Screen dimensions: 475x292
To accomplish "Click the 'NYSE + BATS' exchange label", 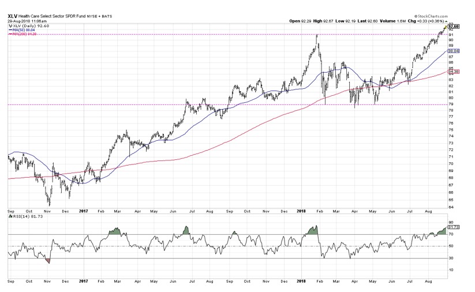I will coord(99,16).
